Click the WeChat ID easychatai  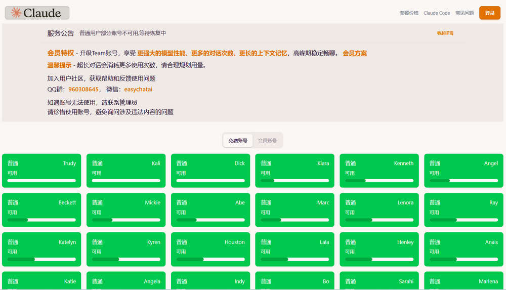point(138,90)
